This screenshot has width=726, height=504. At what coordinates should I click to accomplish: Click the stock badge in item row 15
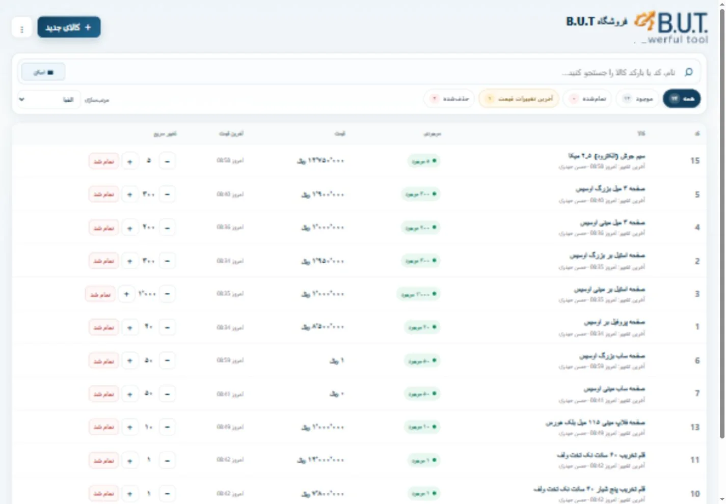423,161
